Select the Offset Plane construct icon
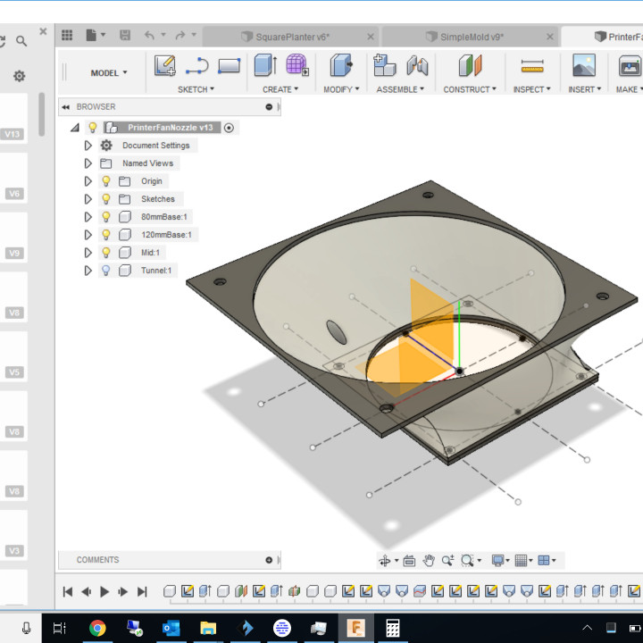 click(470, 66)
